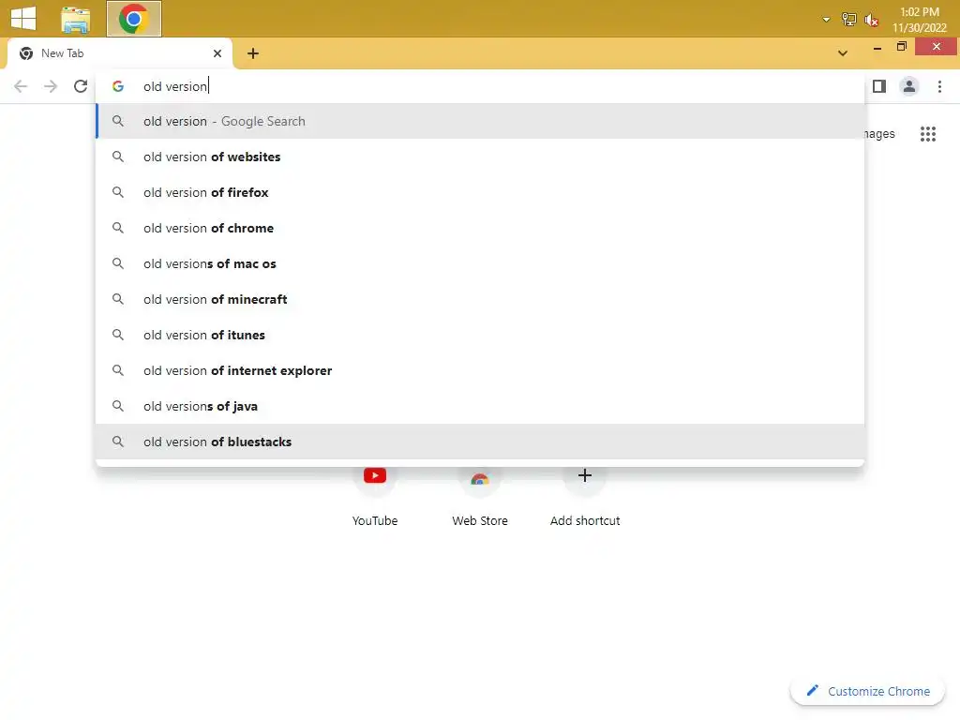Close the New Tab tab
This screenshot has width=960, height=720.
(x=217, y=53)
